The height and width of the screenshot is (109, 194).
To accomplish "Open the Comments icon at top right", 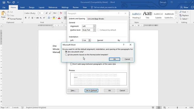I will click(x=192, y=7).
